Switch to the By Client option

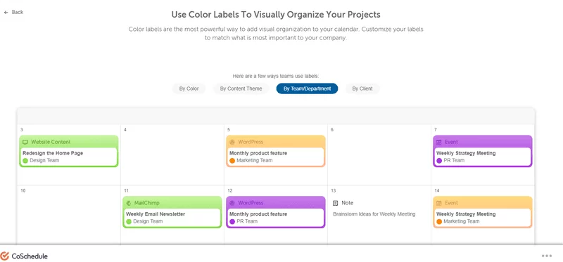tap(362, 89)
